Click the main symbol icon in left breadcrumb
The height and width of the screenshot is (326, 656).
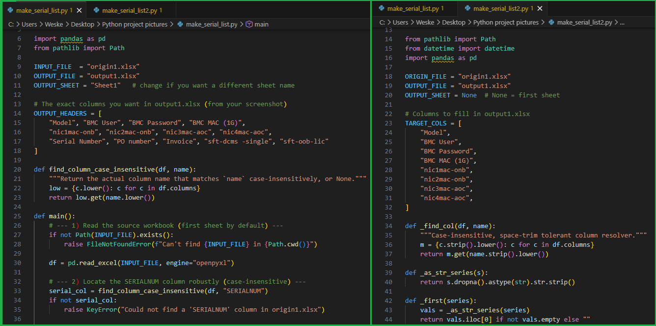248,24
